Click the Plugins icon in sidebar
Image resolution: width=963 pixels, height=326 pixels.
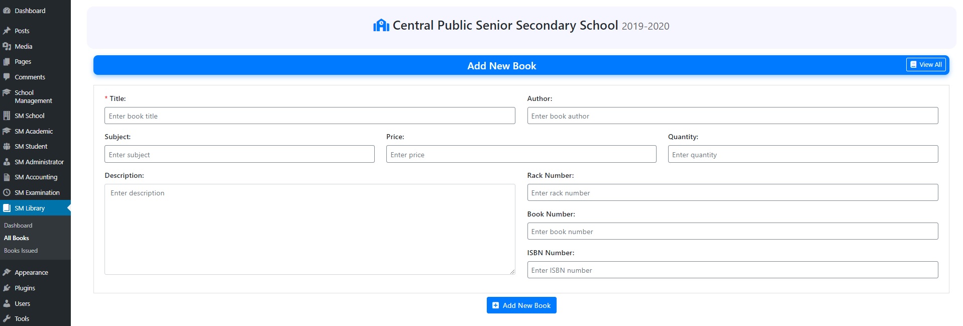click(x=7, y=288)
